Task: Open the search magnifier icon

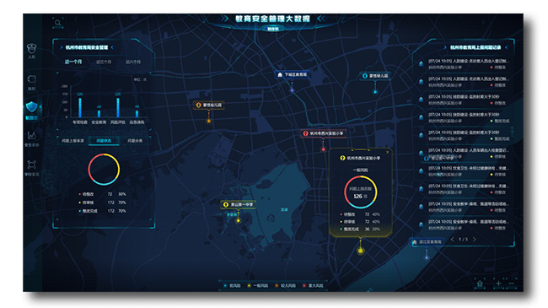Action: tap(57, 23)
